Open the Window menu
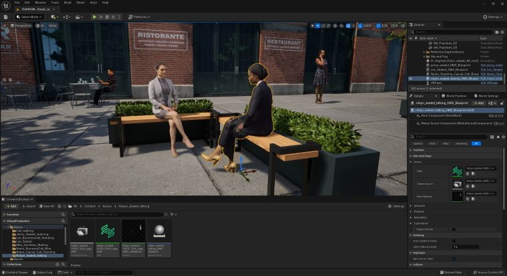This screenshot has height=276, width=507. 40,3
